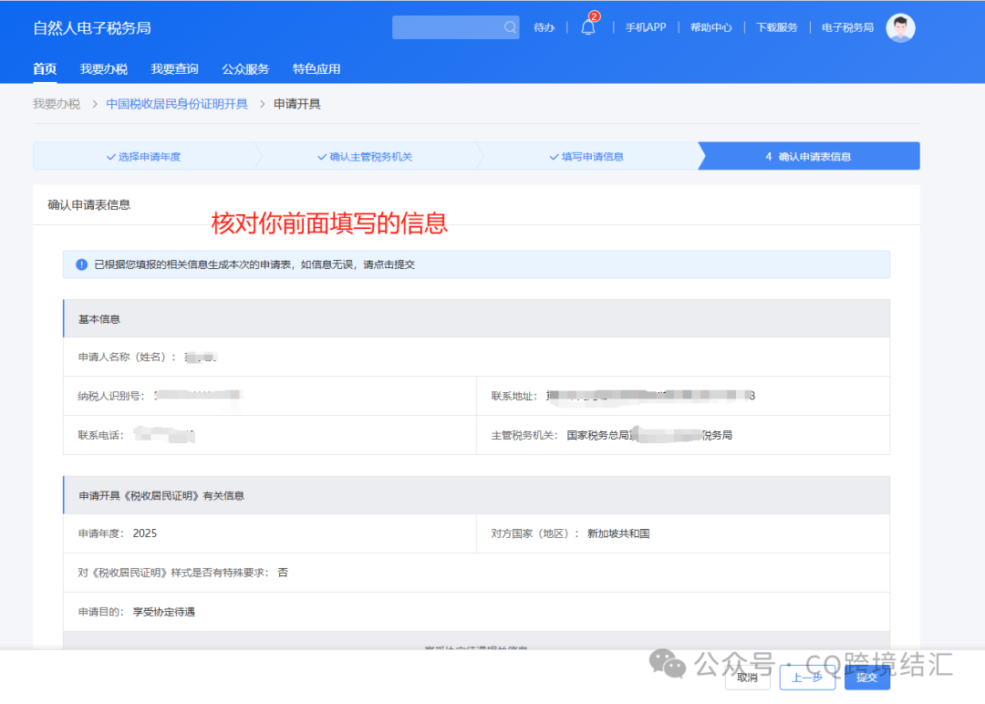Click the 下载服务 link
Screen dimensions: 985x704
coord(776,27)
